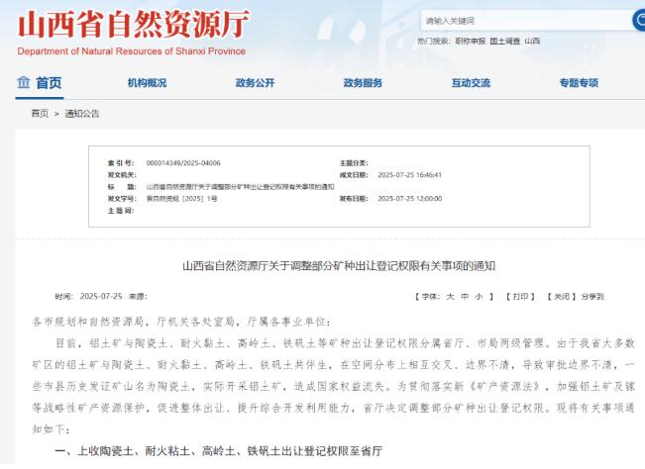The height and width of the screenshot is (469, 645).
Task: Open the 政务服务 menu item
Action: tap(363, 83)
